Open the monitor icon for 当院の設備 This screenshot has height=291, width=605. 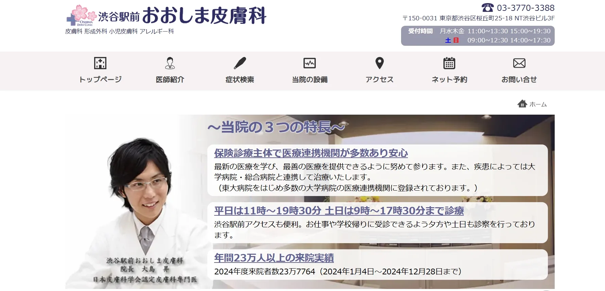[310, 63]
